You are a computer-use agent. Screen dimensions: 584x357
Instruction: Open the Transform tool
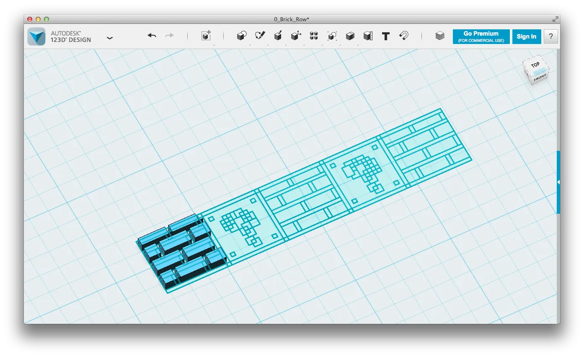point(206,36)
